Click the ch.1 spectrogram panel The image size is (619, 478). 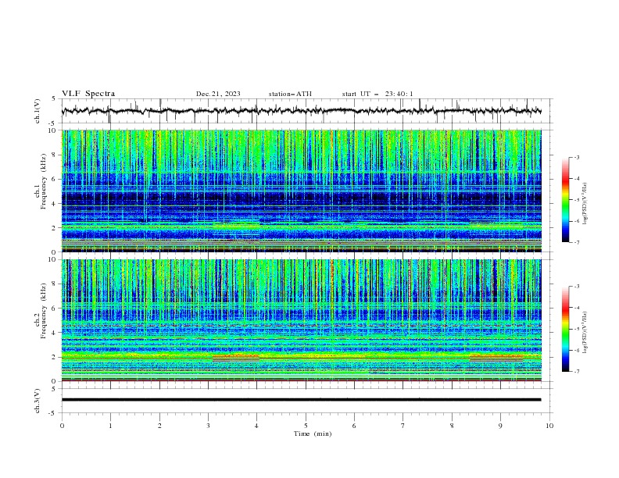(301, 191)
